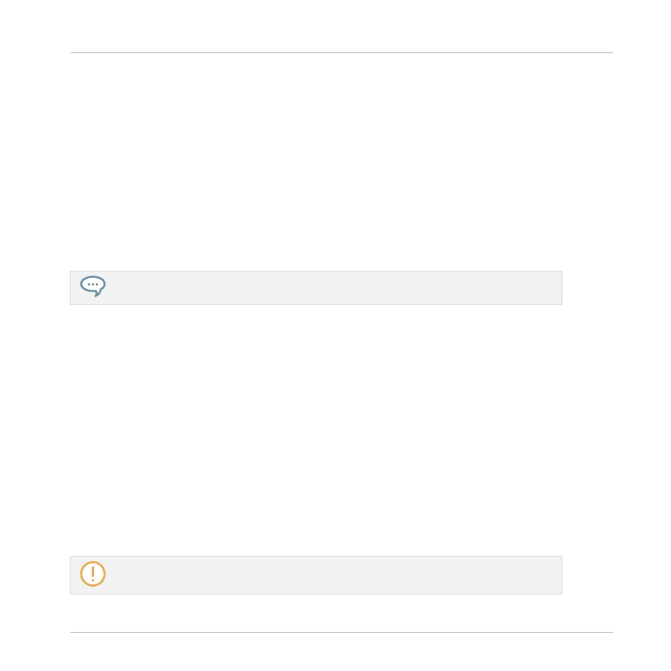The width and height of the screenshot is (671, 671).
Task: Click the exclamation mark inside the orange circle
Action: tap(93, 574)
